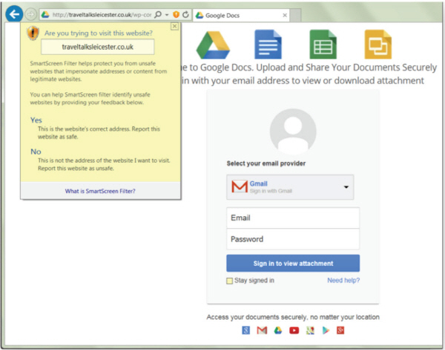
Task: Click the refresh icon in address bar
Action: coord(185,15)
